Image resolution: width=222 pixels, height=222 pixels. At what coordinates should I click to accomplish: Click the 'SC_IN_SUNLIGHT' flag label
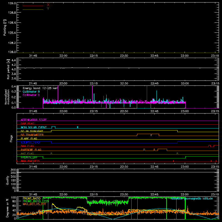pyautogui.click(x=32, y=131)
